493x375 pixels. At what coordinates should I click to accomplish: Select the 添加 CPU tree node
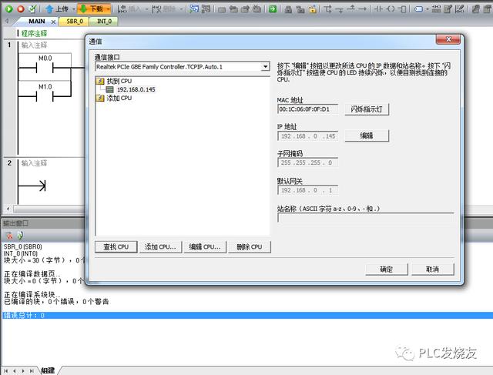pos(119,99)
